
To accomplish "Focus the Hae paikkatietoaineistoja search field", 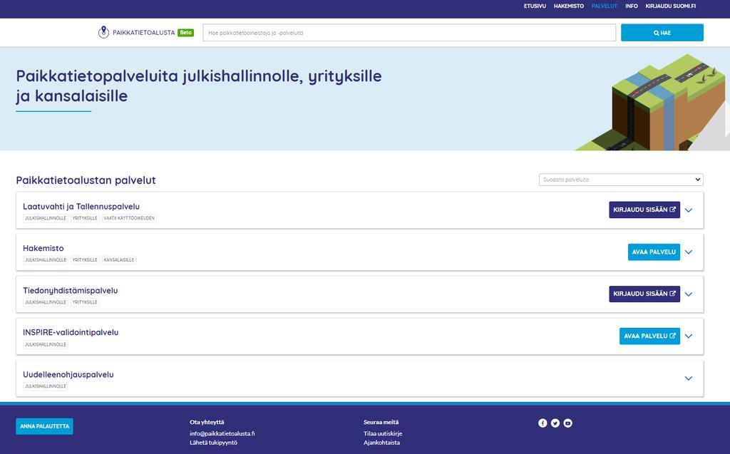I will click(x=409, y=33).
